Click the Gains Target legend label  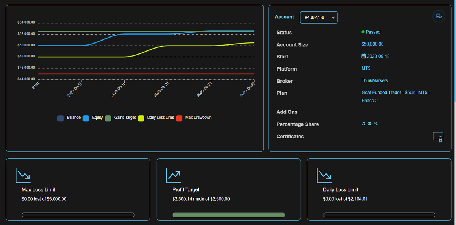125,118
